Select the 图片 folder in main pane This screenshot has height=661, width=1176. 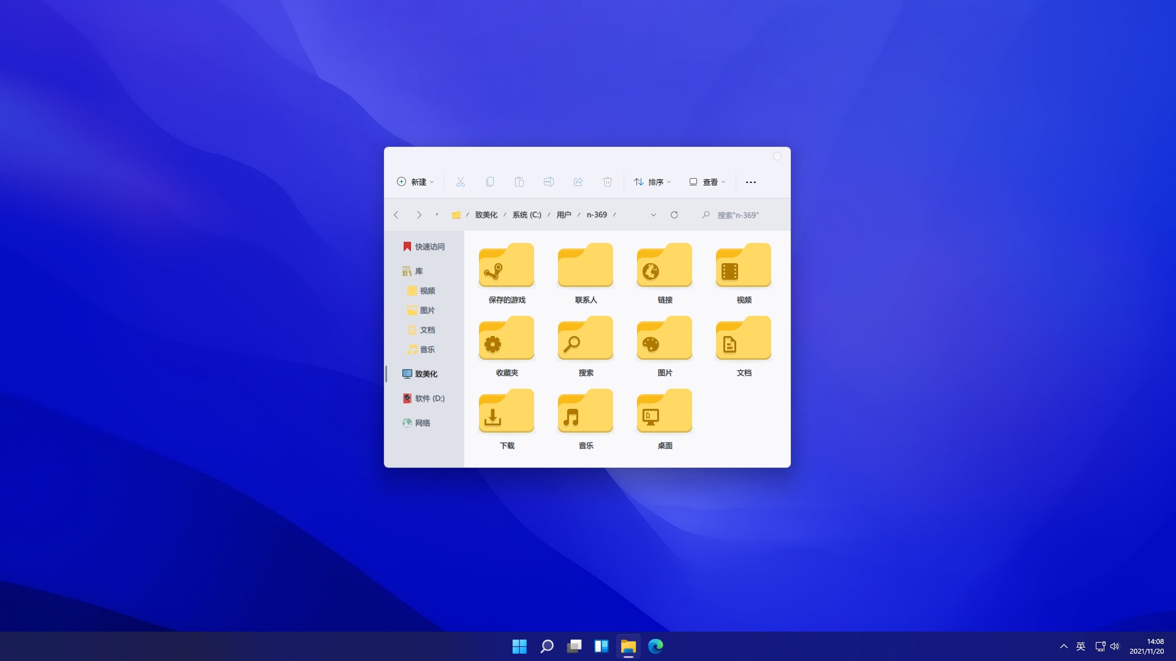665,346
